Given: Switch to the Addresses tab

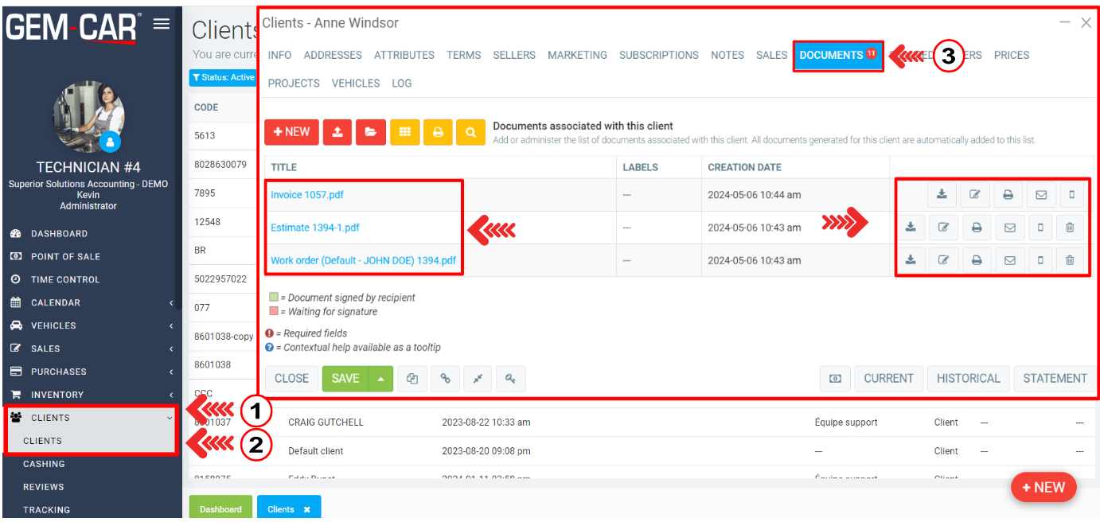Looking at the screenshot, I should (333, 55).
